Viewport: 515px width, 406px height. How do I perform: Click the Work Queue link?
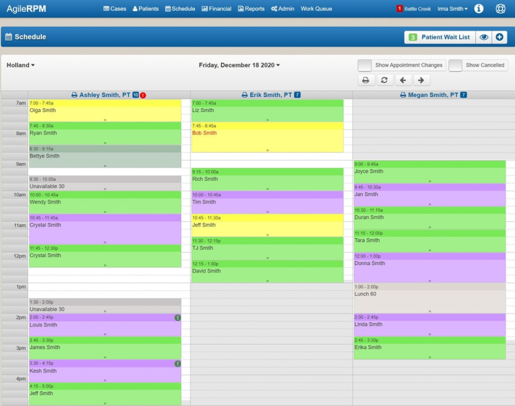(x=316, y=9)
